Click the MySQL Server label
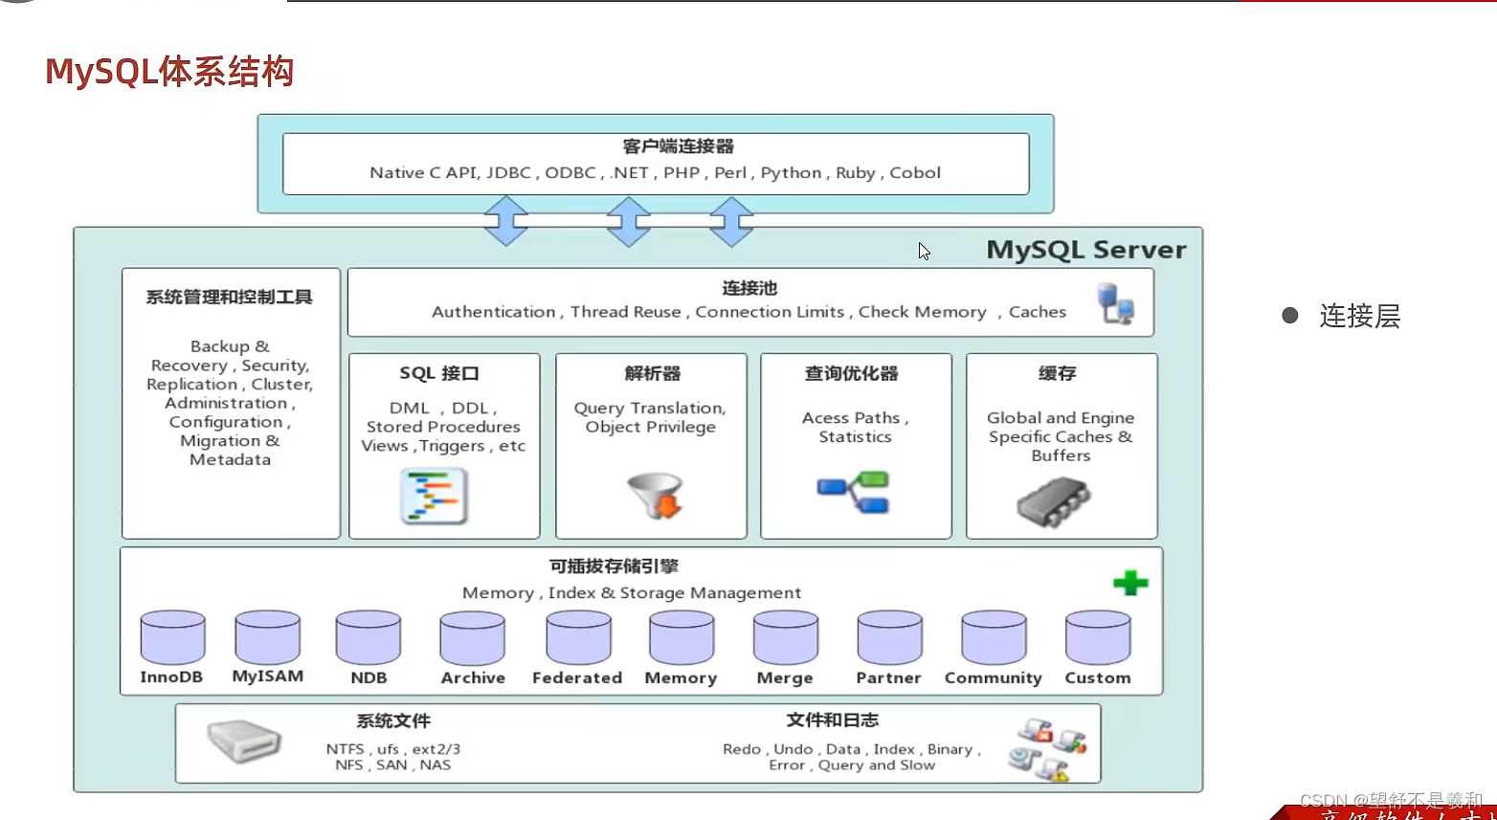 [1086, 250]
